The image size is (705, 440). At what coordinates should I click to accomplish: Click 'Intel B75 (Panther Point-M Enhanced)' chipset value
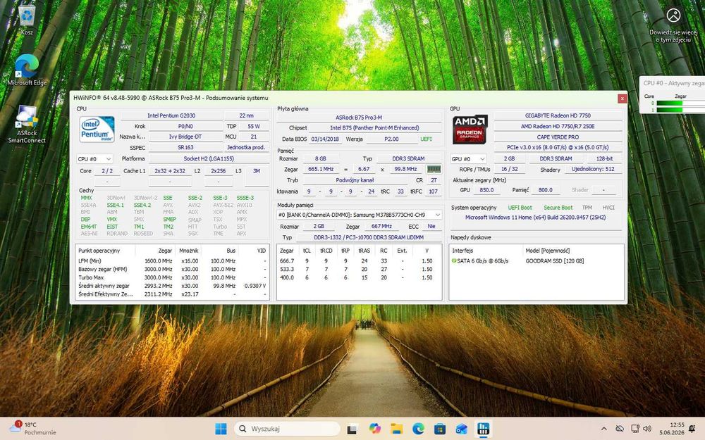click(x=374, y=127)
